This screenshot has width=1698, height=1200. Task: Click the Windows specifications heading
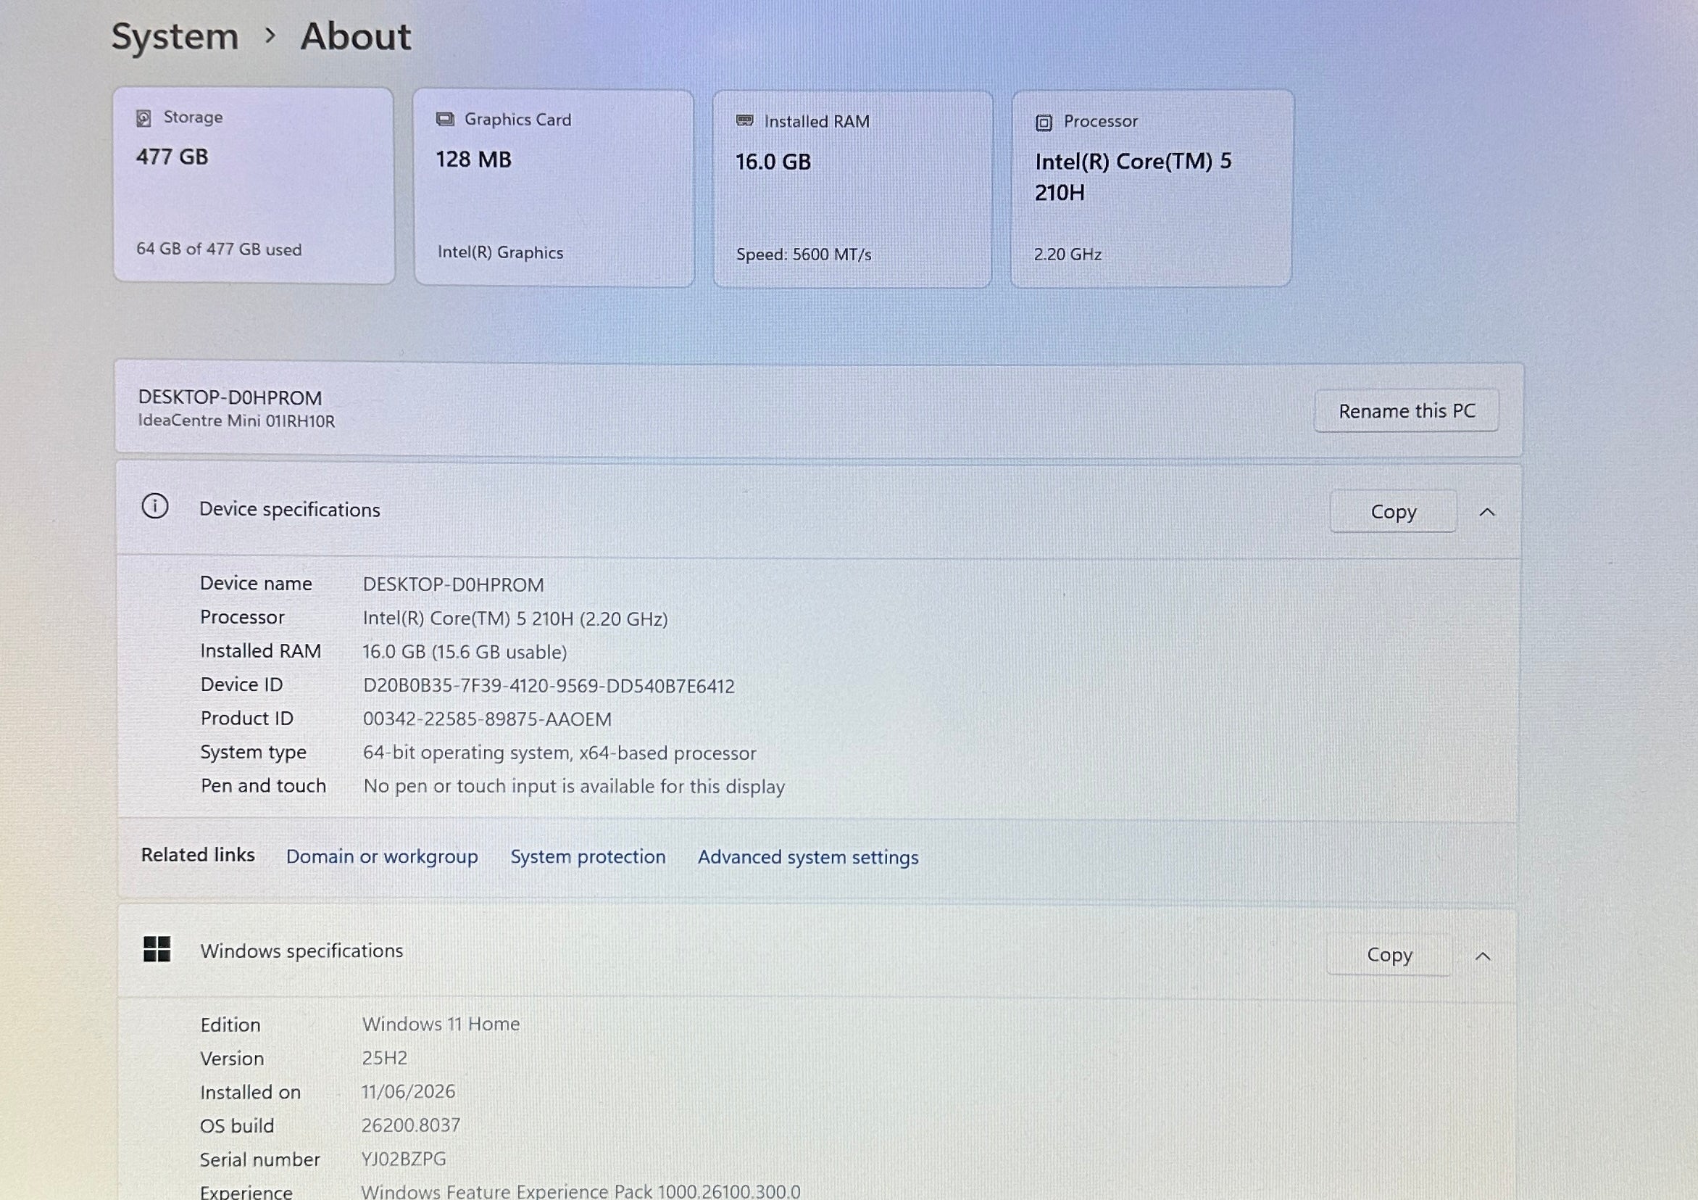click(301, 950)
